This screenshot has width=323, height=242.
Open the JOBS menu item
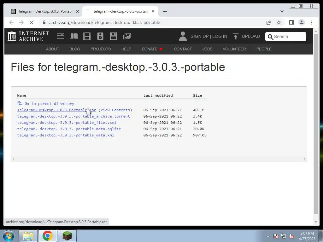[x=207, y=49]
